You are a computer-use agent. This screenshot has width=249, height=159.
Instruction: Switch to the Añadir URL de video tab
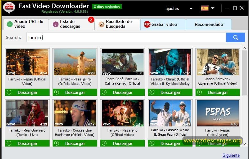[26, 24]
